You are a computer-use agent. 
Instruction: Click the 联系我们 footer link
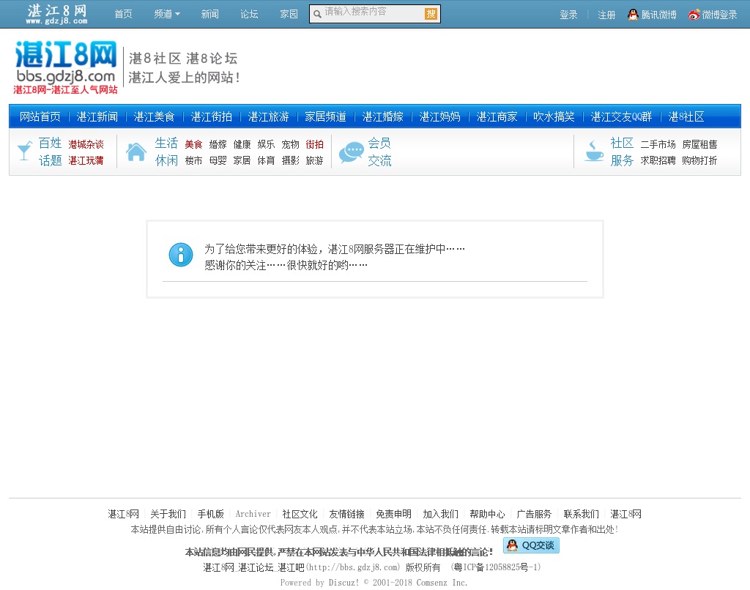[581, 514]
